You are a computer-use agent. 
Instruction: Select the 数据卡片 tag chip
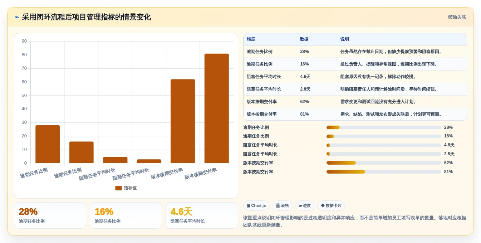tap(331, 206)
